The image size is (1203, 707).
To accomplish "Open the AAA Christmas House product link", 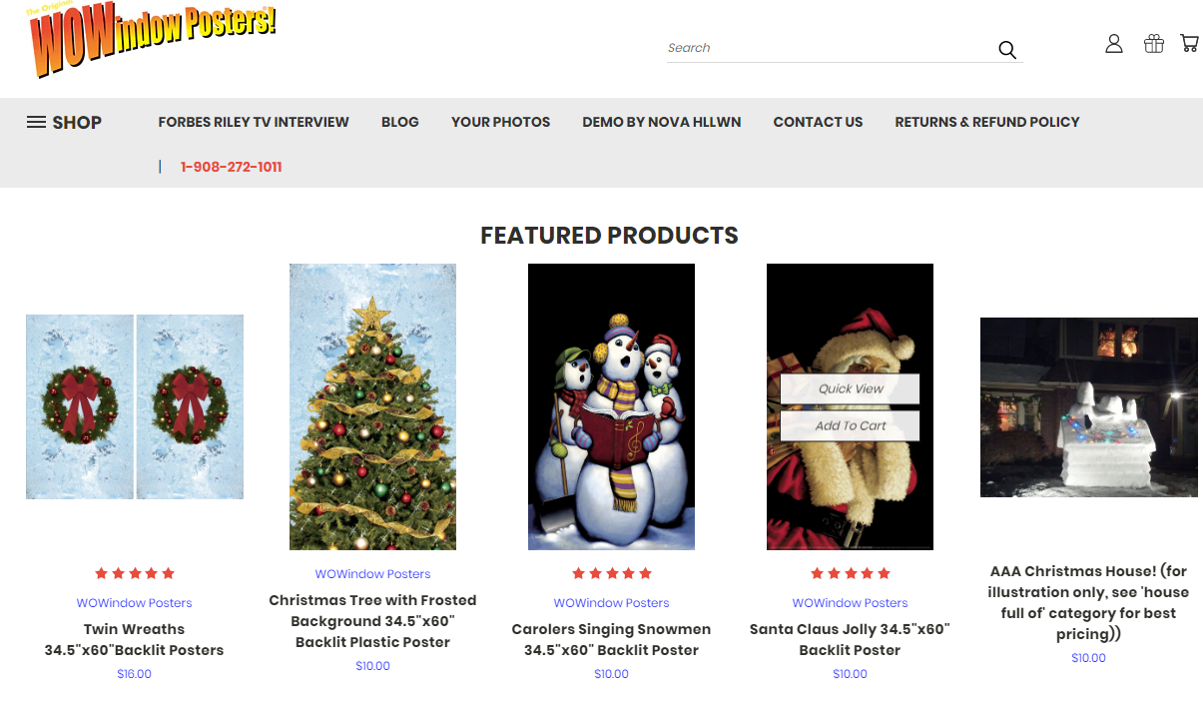I will coord(1089,603).
